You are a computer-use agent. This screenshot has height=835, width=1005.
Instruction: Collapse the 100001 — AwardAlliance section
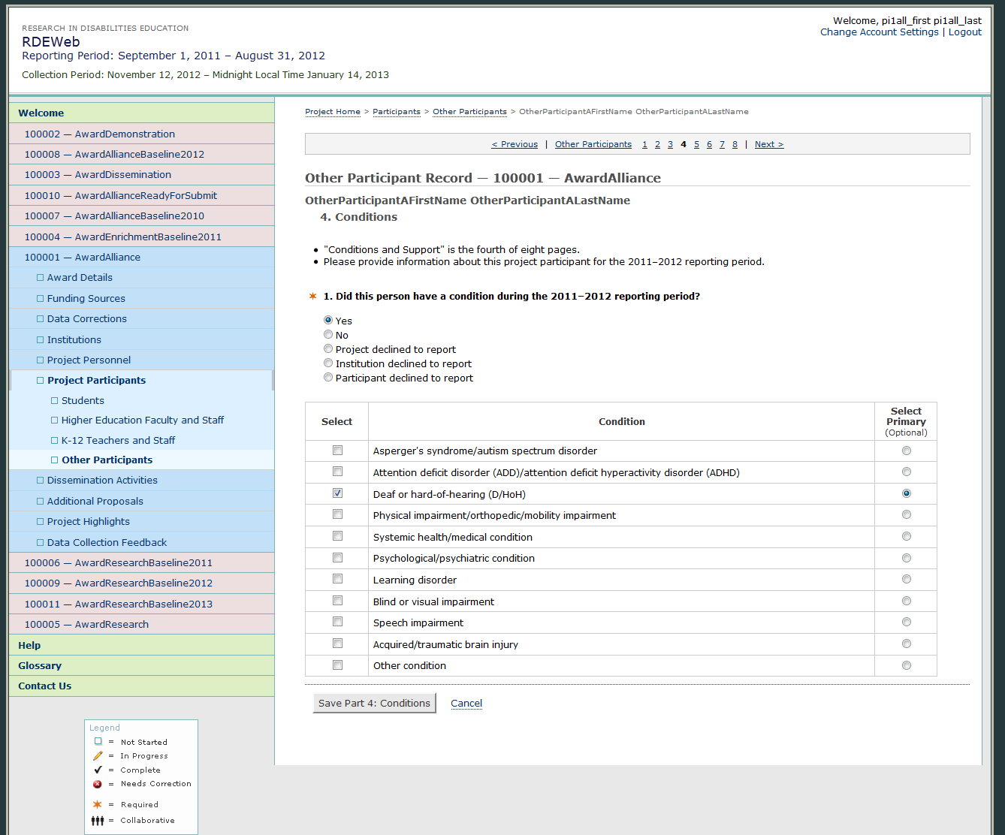[82, 257]
